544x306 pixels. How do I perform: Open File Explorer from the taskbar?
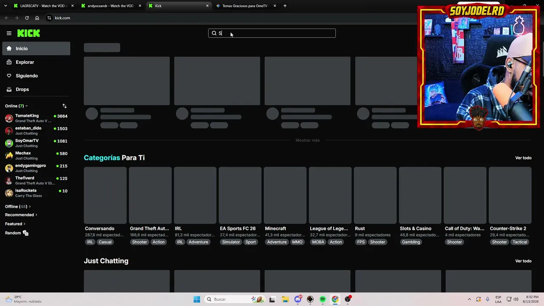285,299
